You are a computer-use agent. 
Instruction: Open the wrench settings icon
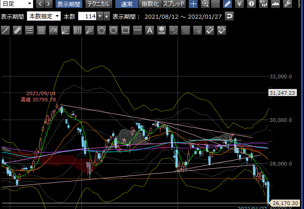(288, 4)
